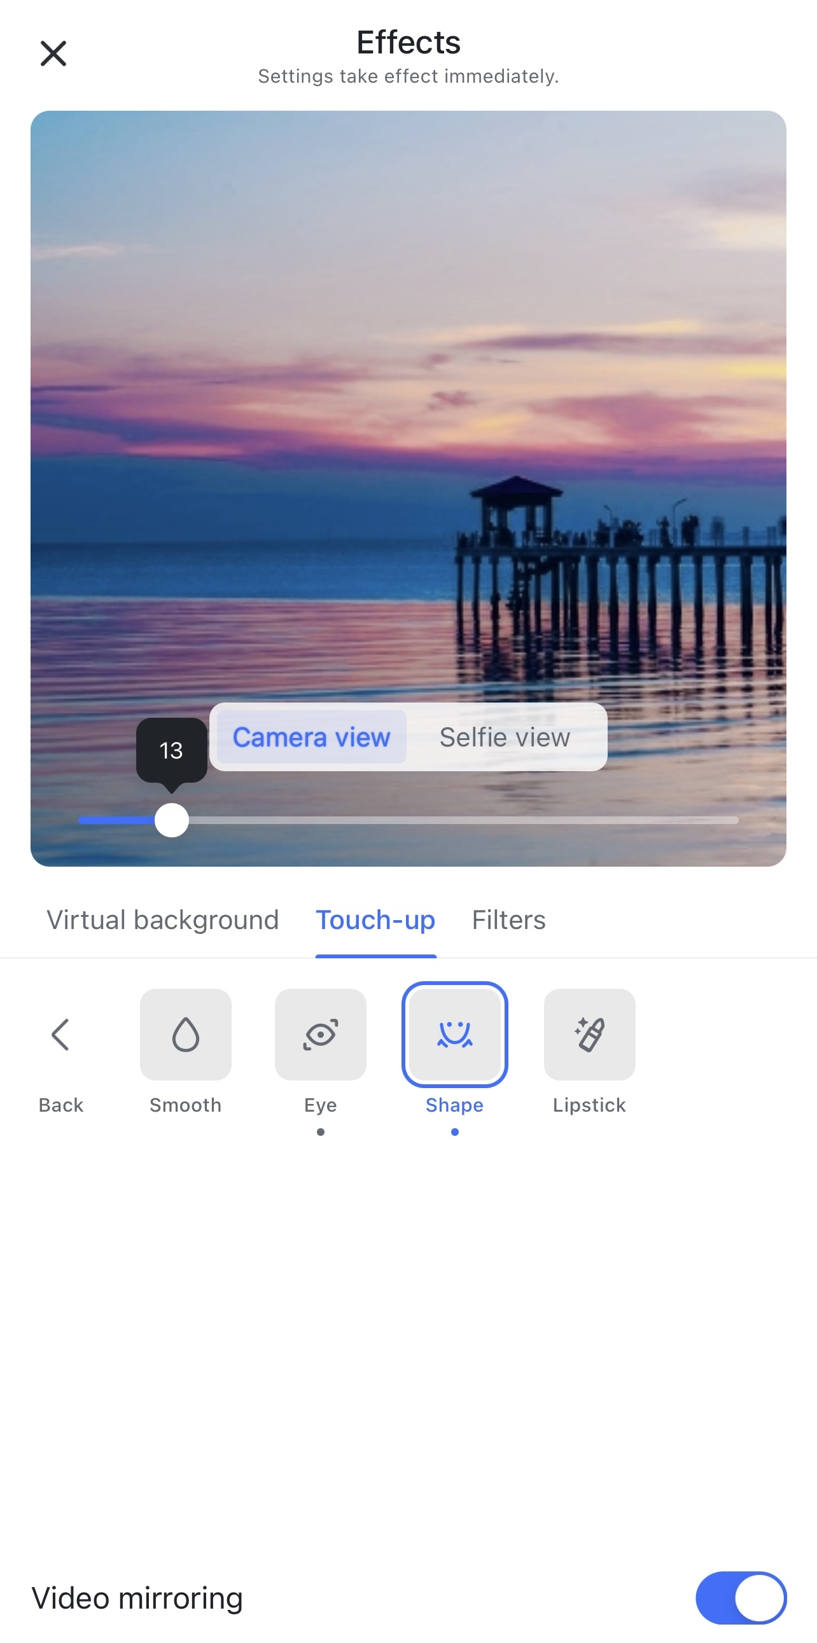Click the Lipstick text label
Viewport: 817px width, 1643px height.
pyautogui.click(x=589, y=1105)
